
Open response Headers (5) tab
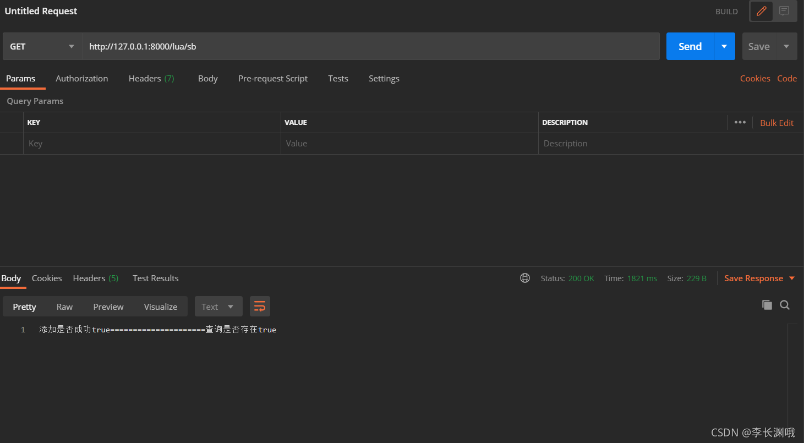point(96,278)
